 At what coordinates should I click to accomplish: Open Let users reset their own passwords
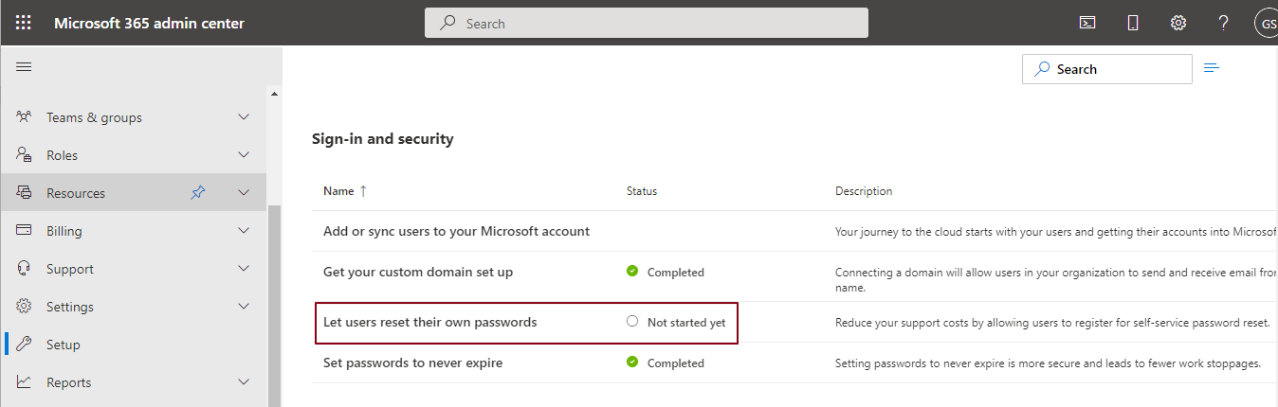(x=429, y=322)
